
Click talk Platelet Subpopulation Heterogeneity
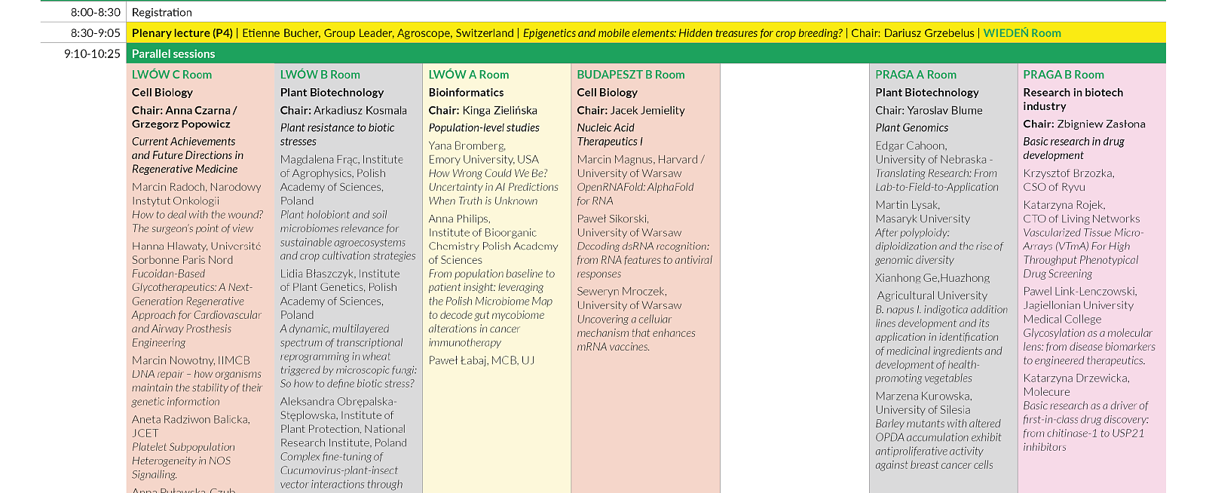click(x=183, y=461)
